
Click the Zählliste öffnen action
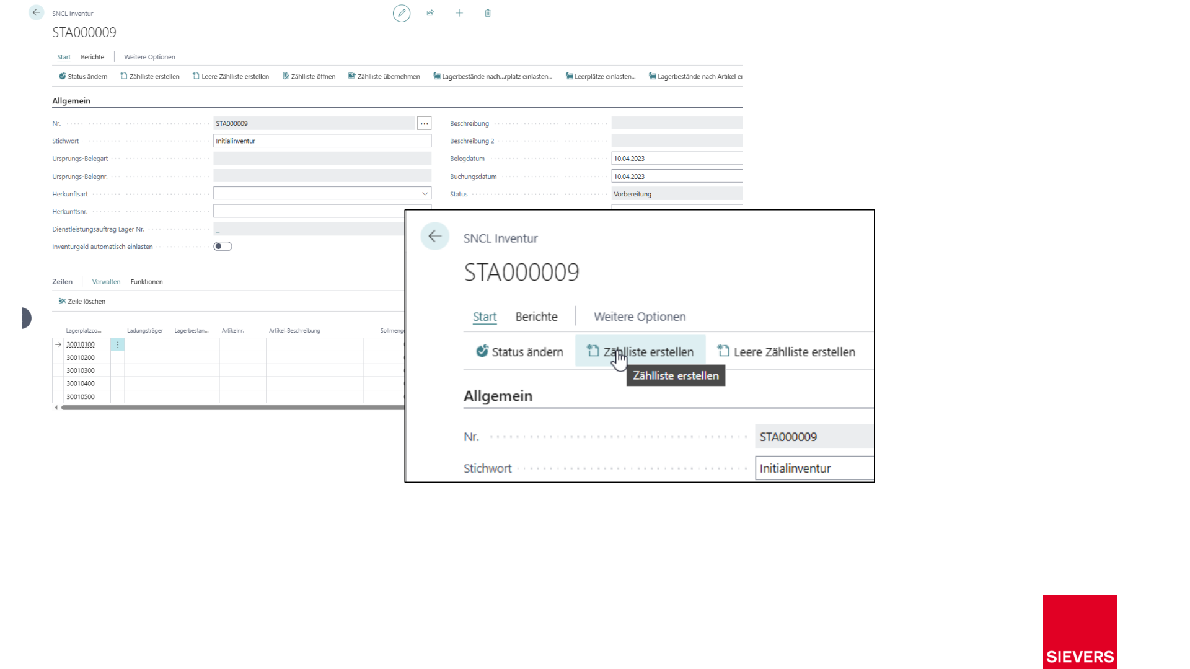[x=309, y=76]
